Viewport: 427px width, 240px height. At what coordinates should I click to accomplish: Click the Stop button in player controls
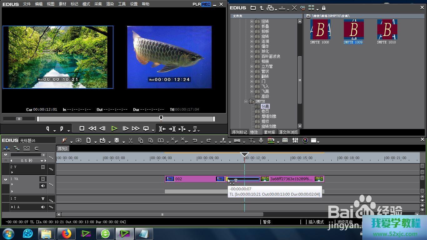point(82,128)
